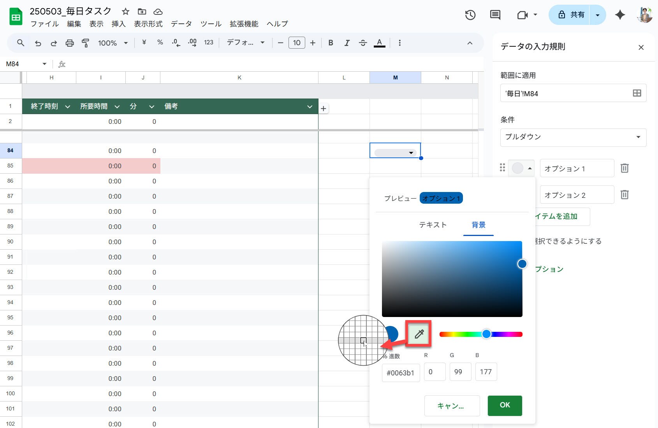Click the hex color input field
This screenshot has height=428, width=658.
pos(400,373)
